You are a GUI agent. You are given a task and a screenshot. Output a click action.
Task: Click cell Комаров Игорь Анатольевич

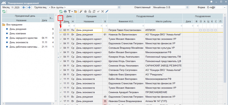coord(126,57)
